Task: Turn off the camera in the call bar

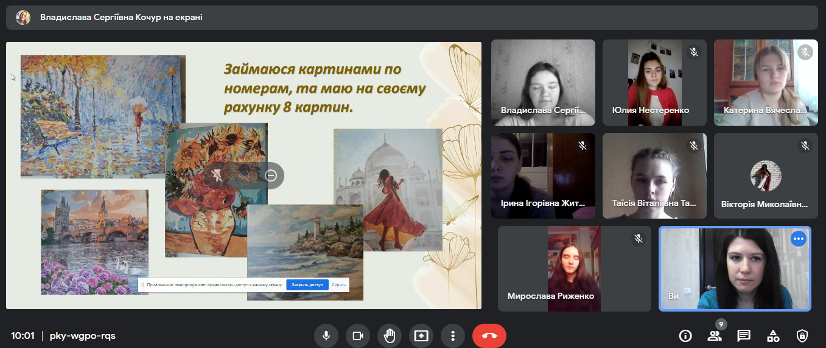Action: coord(358,335)
